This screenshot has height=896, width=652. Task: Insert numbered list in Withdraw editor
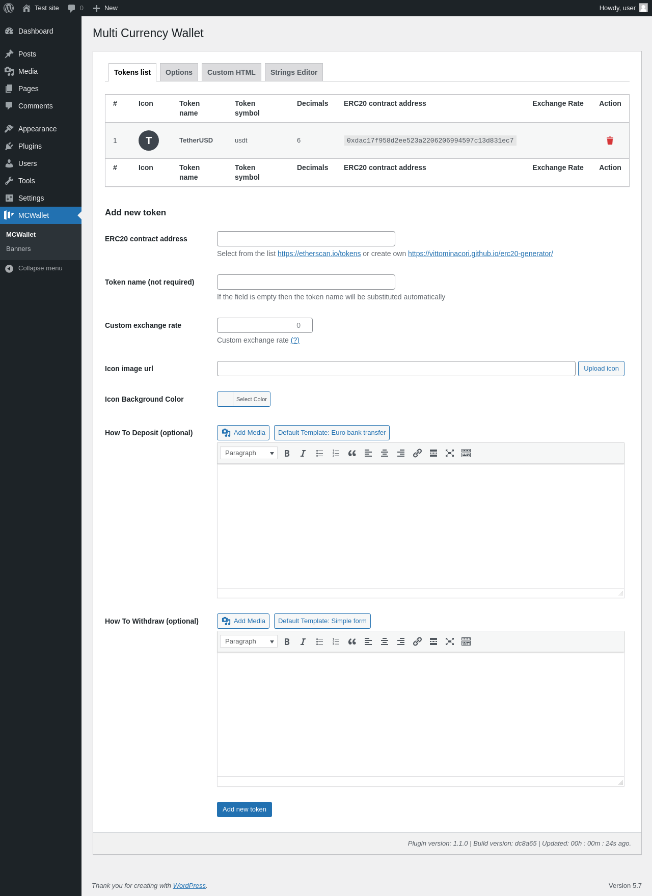click(336, 641)
